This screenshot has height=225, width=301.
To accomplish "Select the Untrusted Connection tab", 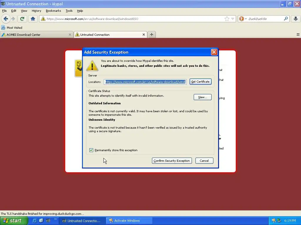I will [111, 35].
